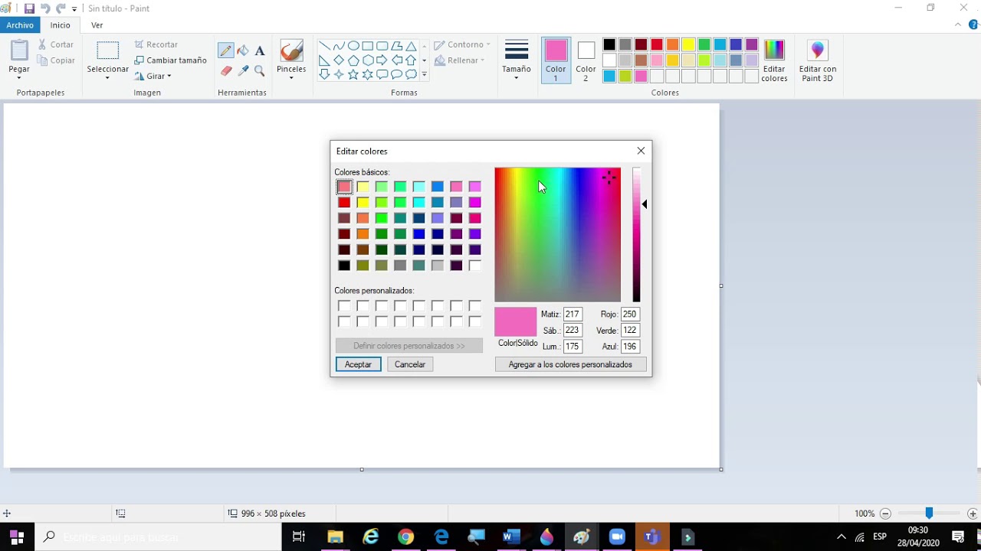The width and height of the screenshot is (981, 551).
Task: Click the Rojo value input field
Action: point(630,314)
